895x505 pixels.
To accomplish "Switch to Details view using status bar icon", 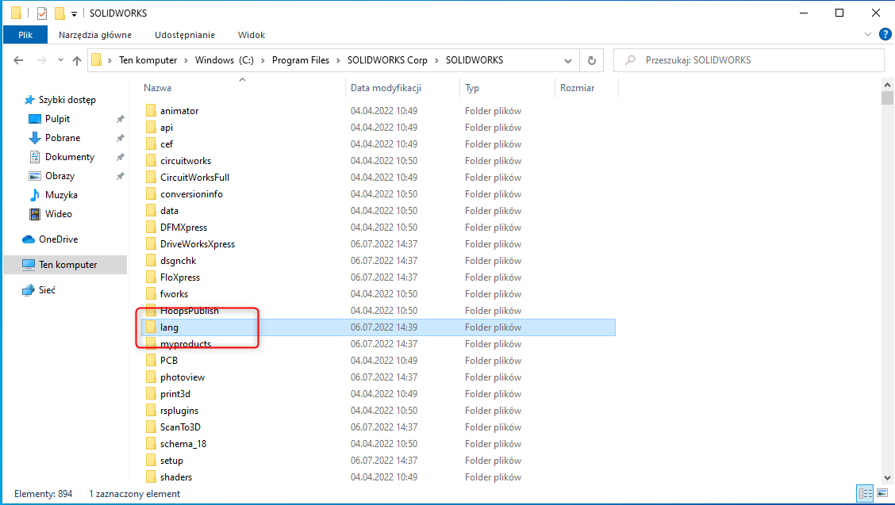I will 866,493.
